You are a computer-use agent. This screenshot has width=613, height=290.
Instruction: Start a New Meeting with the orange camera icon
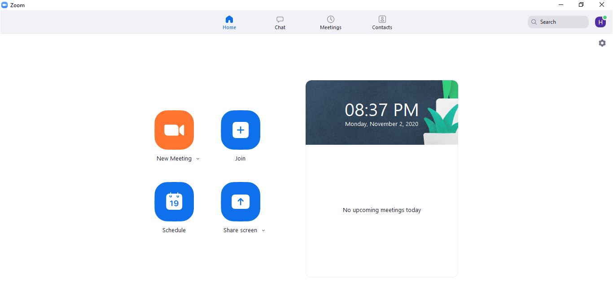tap(174, 130)
